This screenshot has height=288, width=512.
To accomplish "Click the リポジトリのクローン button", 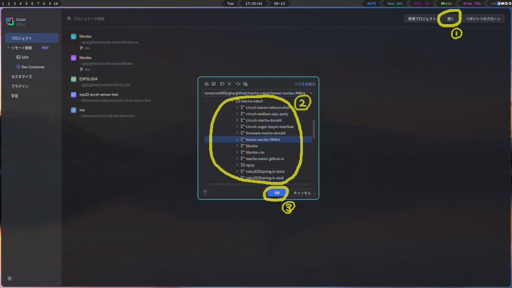I will pyautogui.click(x=483, y=19).
